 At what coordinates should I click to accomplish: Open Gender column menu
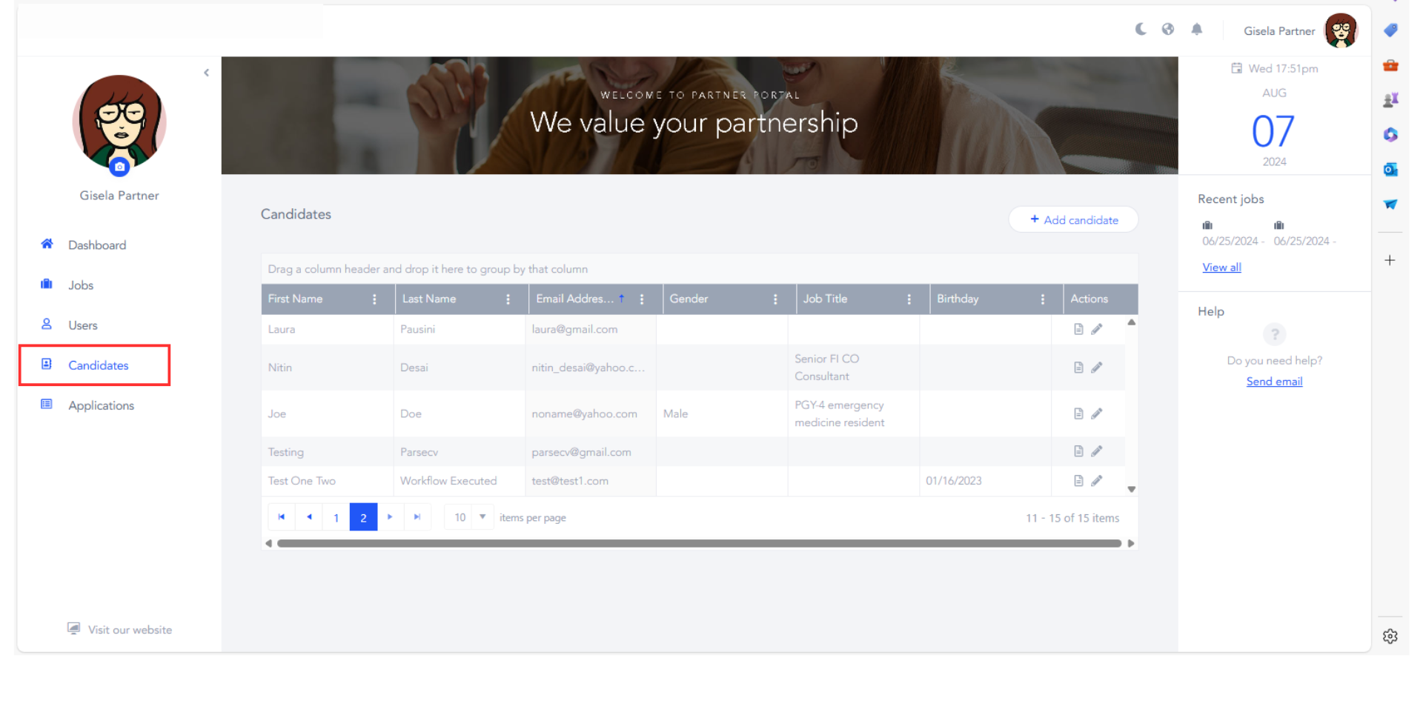[775, 299]
